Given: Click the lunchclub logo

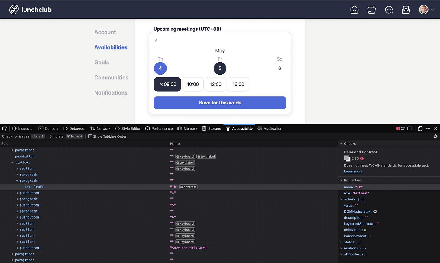Looking at the screenshot, I should coord(30,9).
